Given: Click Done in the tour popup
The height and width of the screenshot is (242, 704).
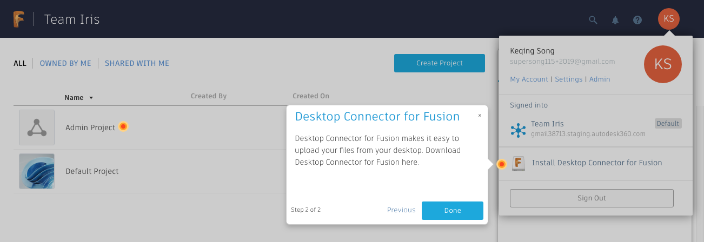Looking at the screenshot, I should [452, 210].
